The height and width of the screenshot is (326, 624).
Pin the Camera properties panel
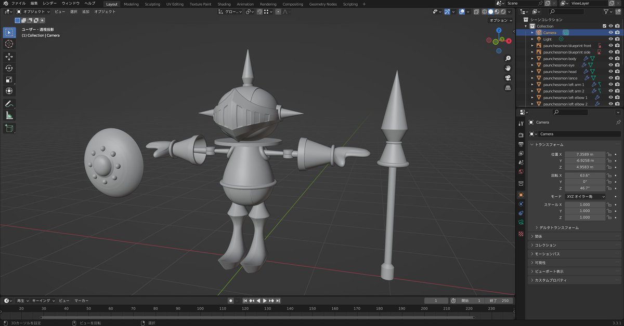[x=618, y=123]
